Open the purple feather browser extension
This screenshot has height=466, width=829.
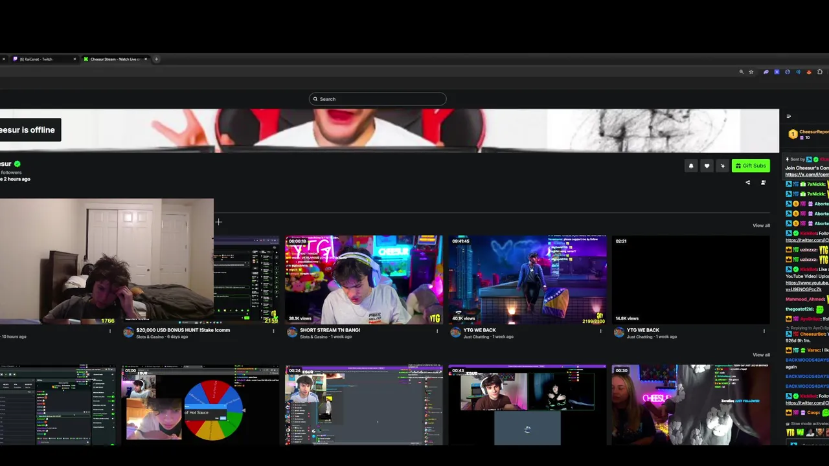[x=766, y=72]
